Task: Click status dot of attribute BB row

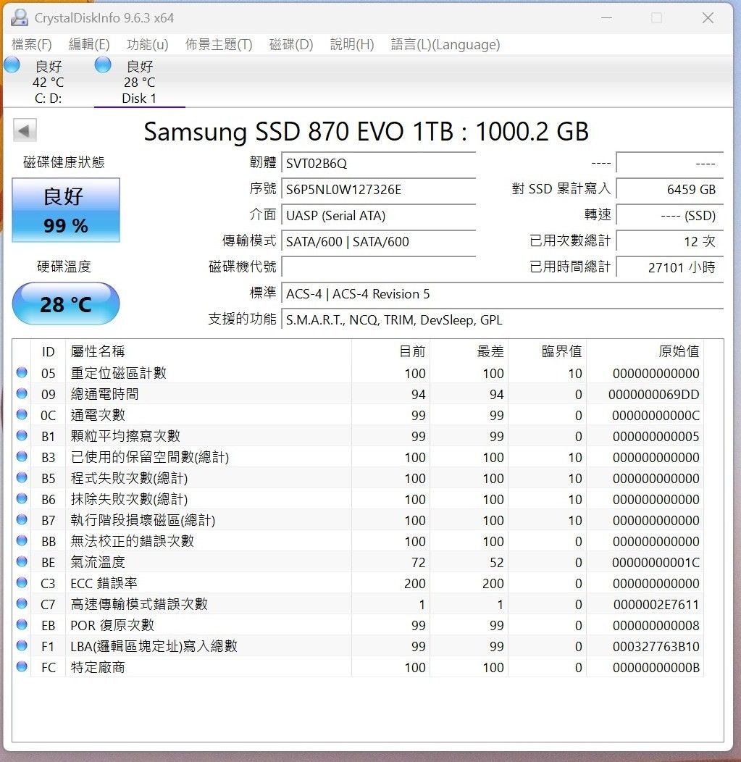Action: 22,541
